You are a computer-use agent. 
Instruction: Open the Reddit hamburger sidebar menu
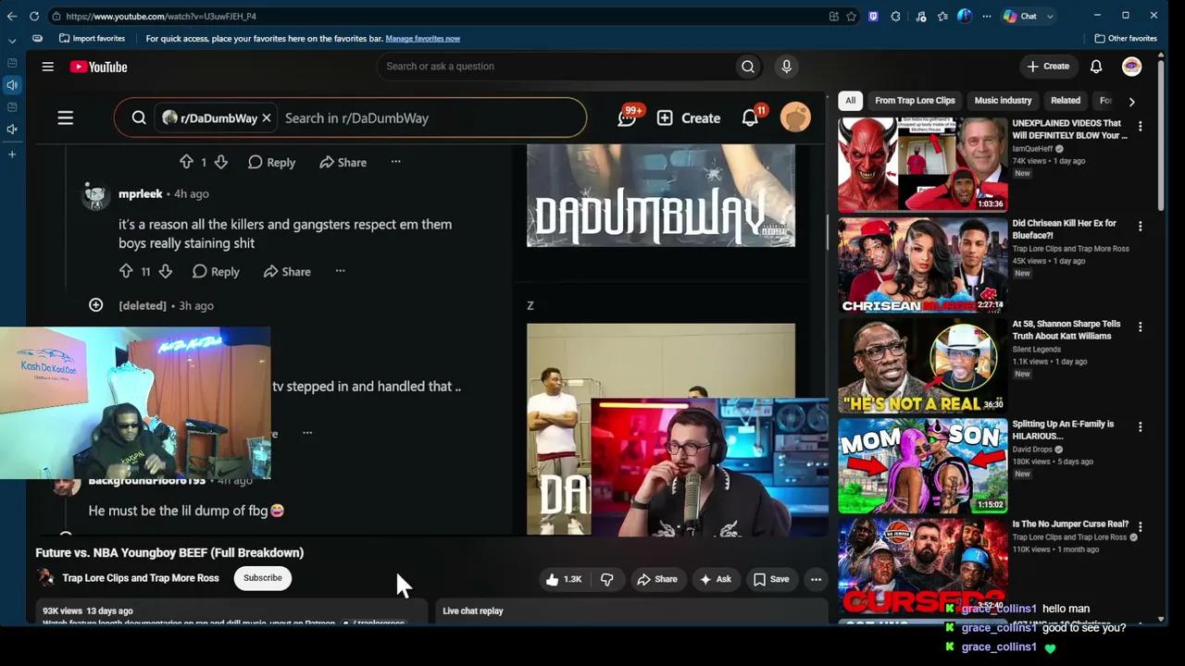66,118
